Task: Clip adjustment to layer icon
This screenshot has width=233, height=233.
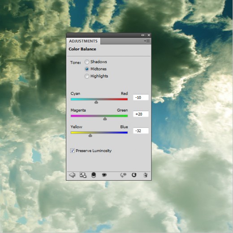Action: 94,175
